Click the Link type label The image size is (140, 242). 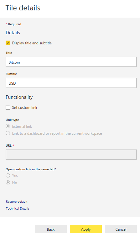12,120
